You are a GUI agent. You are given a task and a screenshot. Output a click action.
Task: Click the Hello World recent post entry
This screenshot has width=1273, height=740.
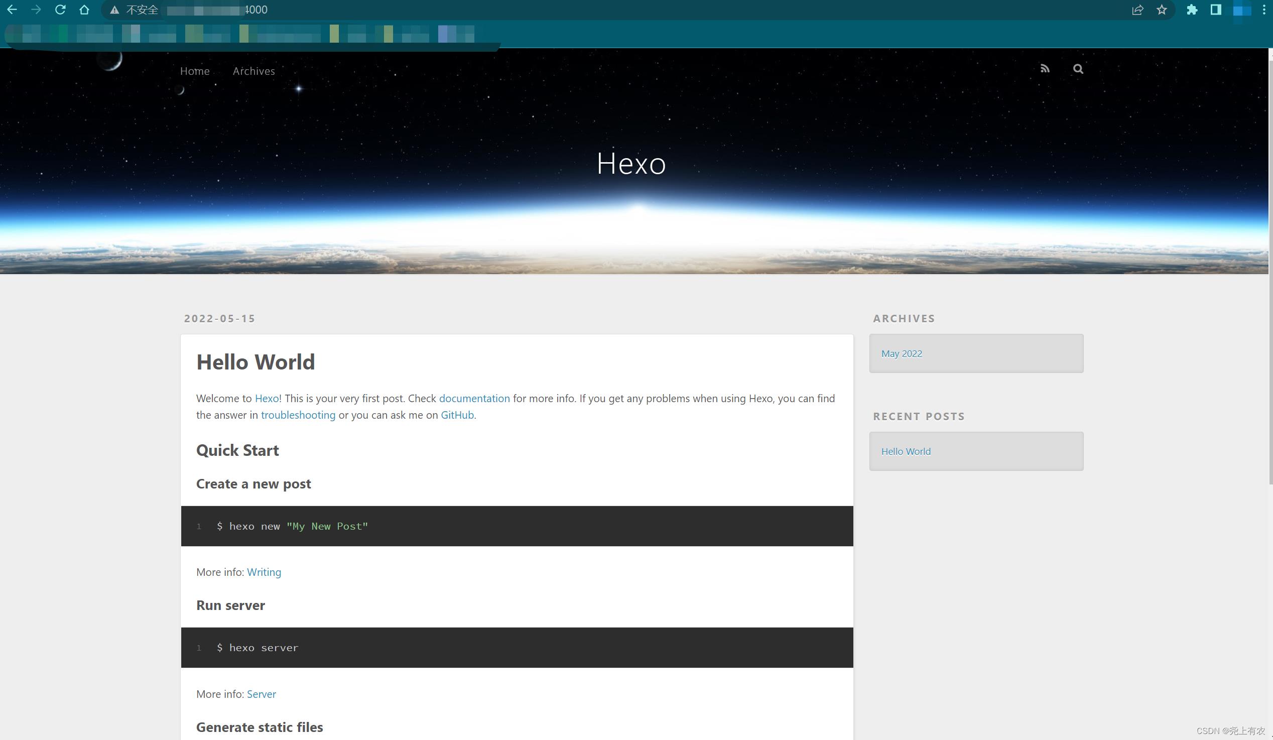click(x=906, y=450)
